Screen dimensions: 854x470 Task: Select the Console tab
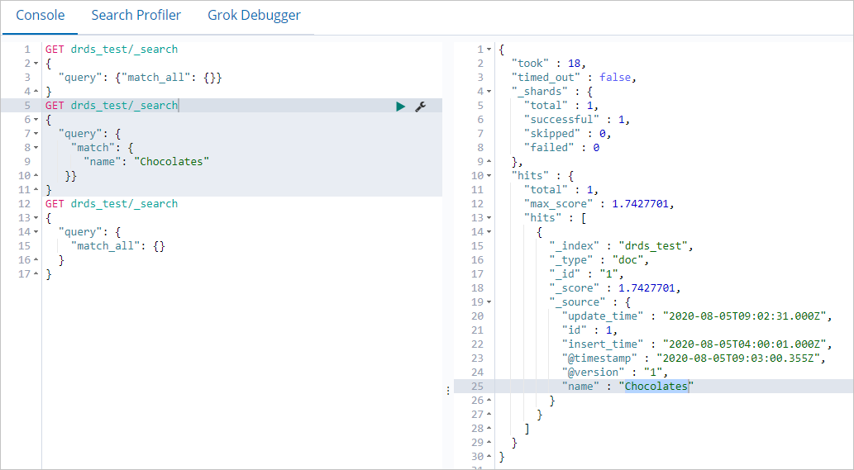pyautogui.click(x=41, y=16)
